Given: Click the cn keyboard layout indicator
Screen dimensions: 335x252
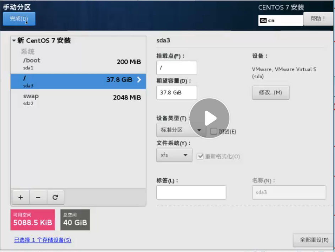Looking at the screenshot, I should click(x=281, y=21).
